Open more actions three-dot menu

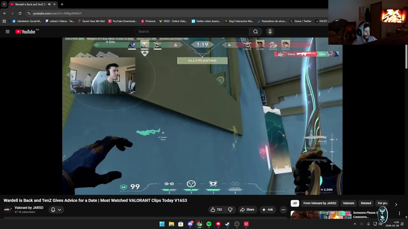(x=283, y=210)
